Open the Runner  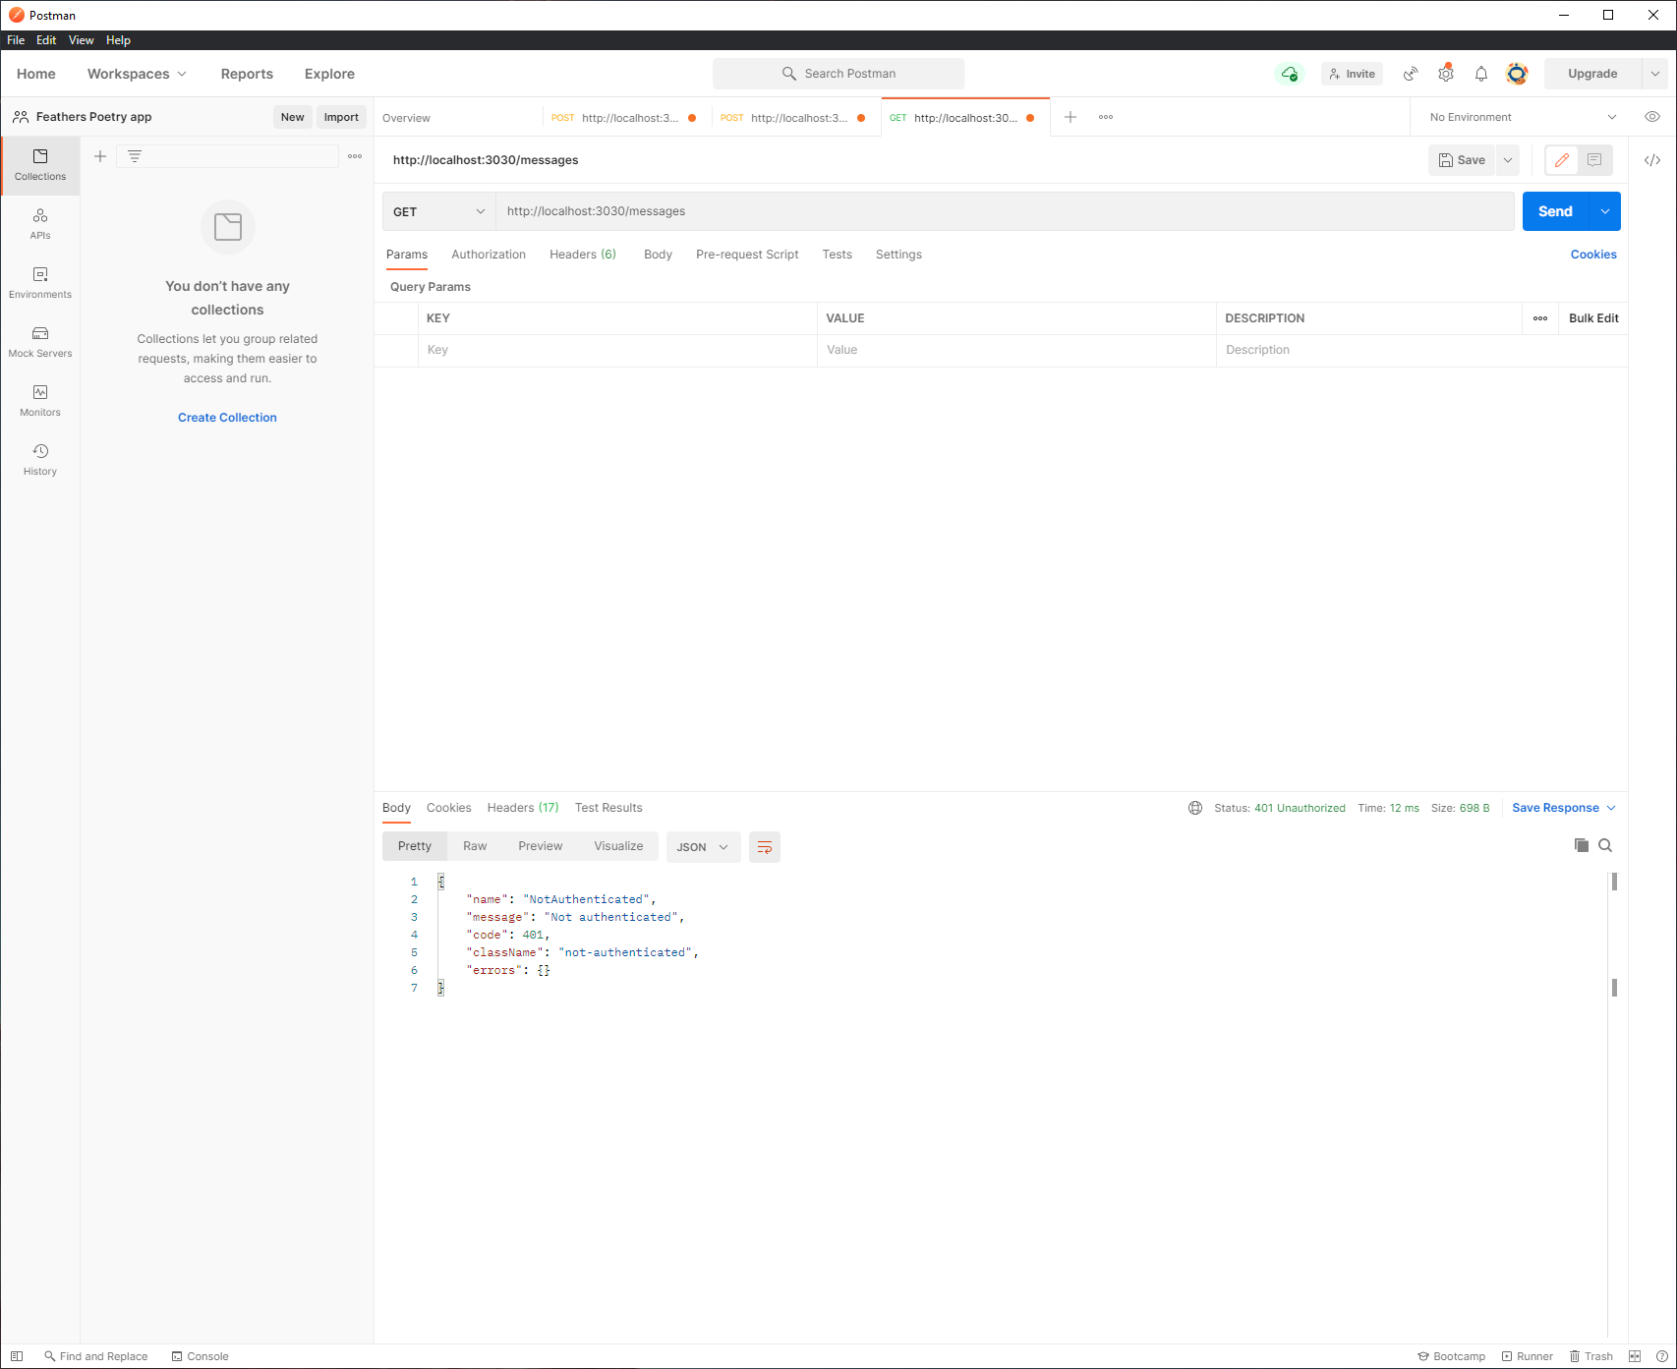[x=1527, y=1356]
